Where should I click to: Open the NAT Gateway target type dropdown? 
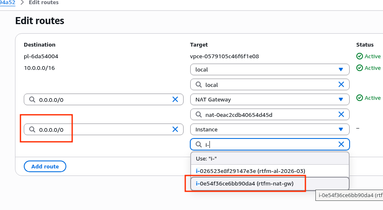point(340,99)
